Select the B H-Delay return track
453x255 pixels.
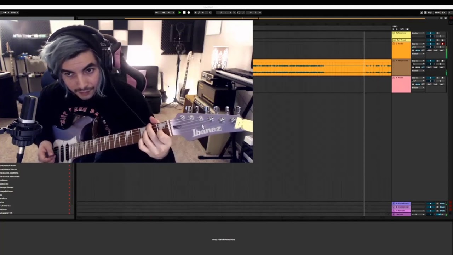(401, 207)
